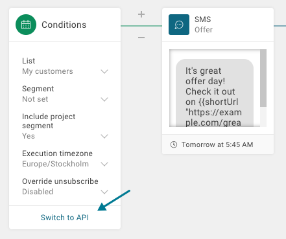This screenshot has height=239, width=286.
Task: Click the Disabled override unsubscribe value
Action: pyautogui.click(x=38, y=192)
